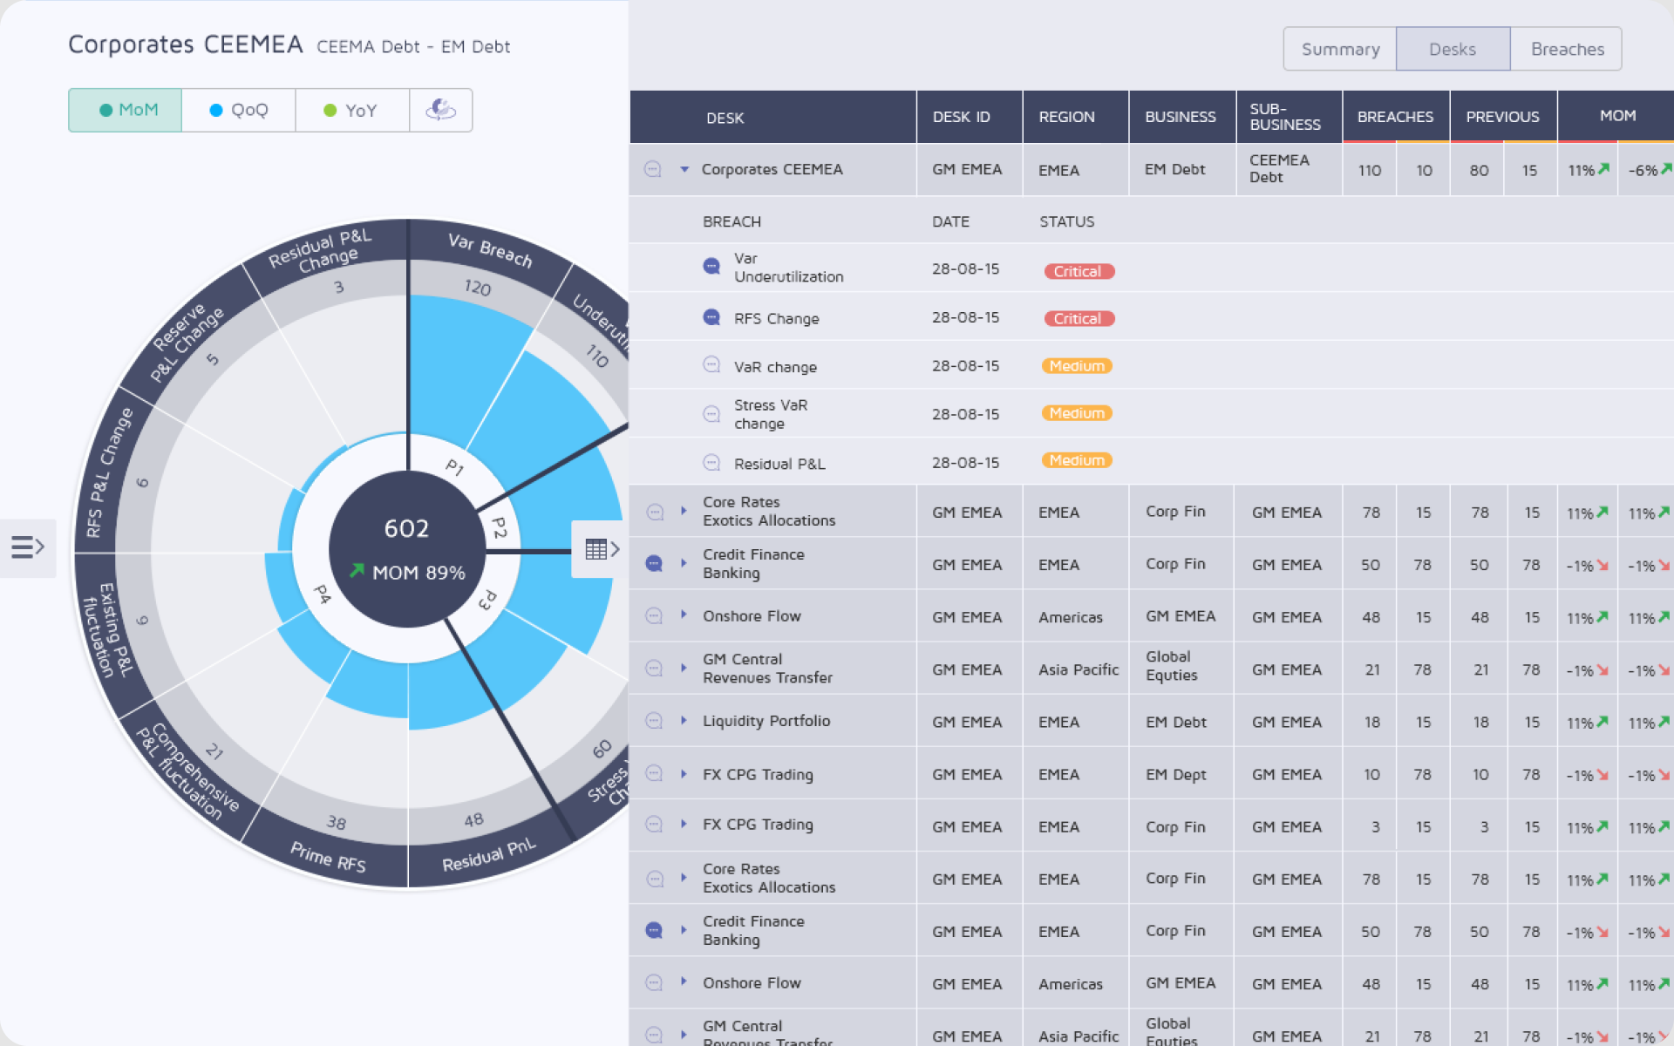
Task: Click the table view toggle icon
Action: click(602, 549)
